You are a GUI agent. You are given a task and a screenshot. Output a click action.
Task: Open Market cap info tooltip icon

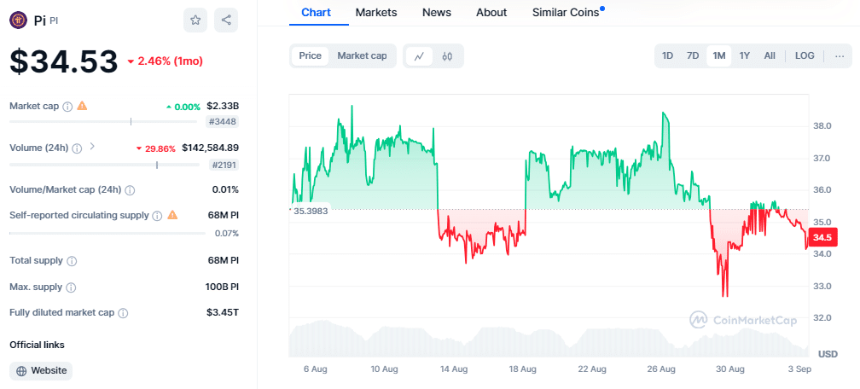pos(67,107)
